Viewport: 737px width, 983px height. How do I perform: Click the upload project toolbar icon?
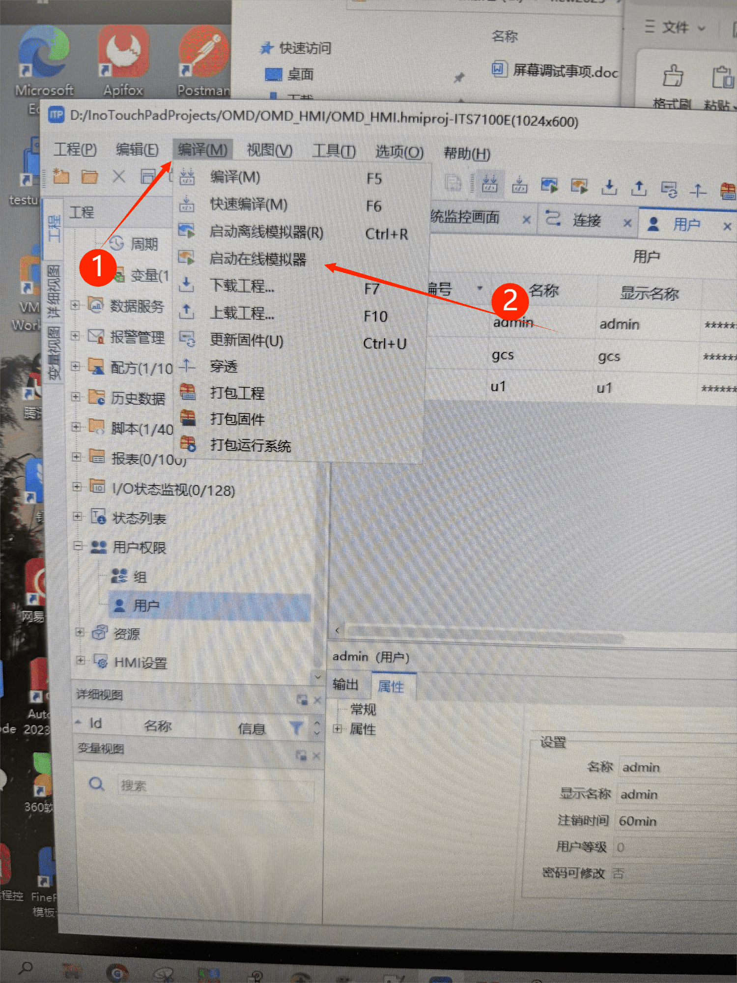click(639, 188)
